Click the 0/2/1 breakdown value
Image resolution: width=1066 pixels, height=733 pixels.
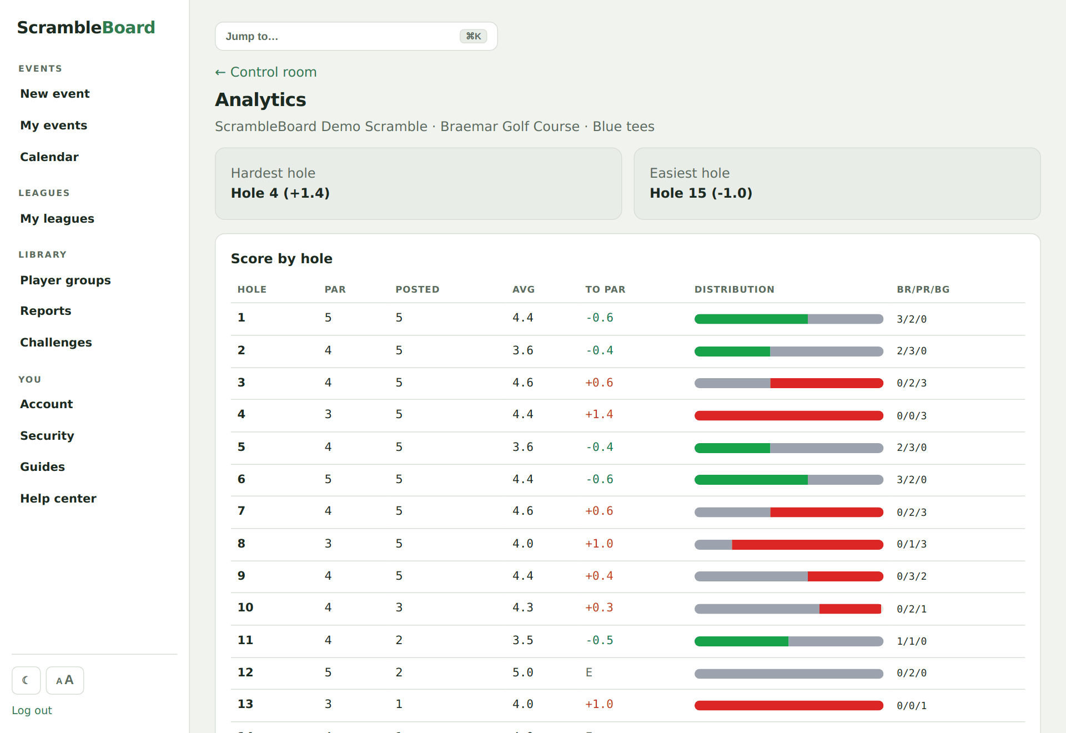tap(912, 609)
